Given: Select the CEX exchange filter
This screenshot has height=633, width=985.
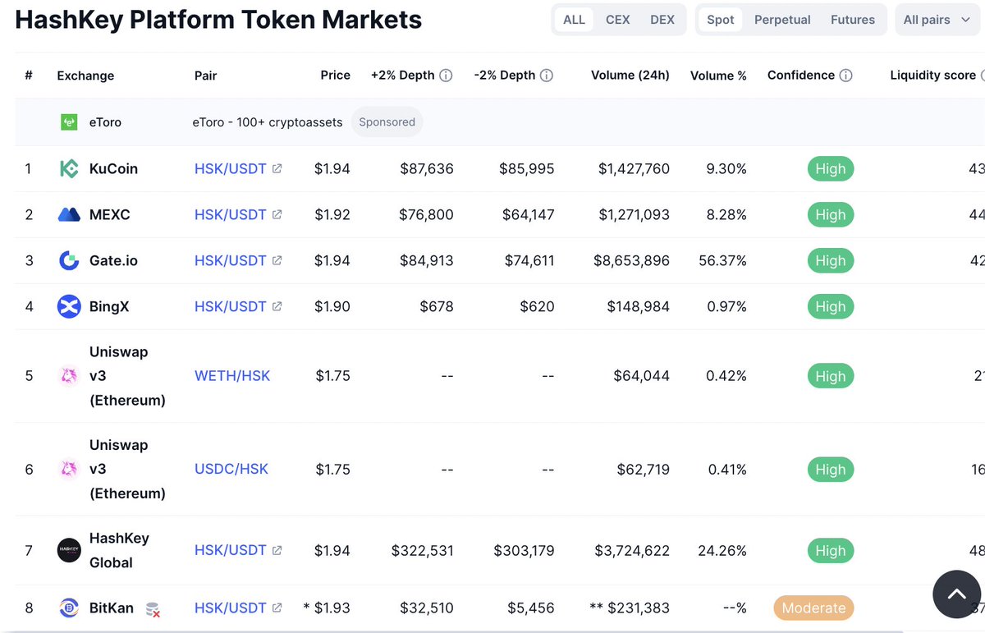Looking at the screenshot, I should [618, 20].
